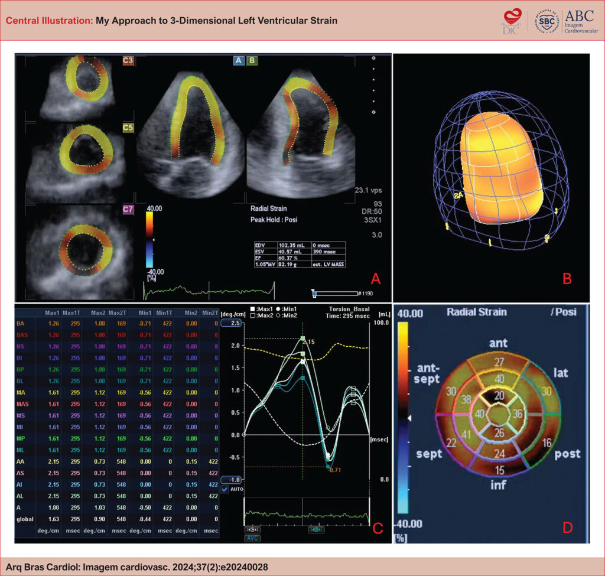Click the 2.5 upper axis limit field
Image resolution: width=605 pixels, height=576 pixels.
pos(231,323)
